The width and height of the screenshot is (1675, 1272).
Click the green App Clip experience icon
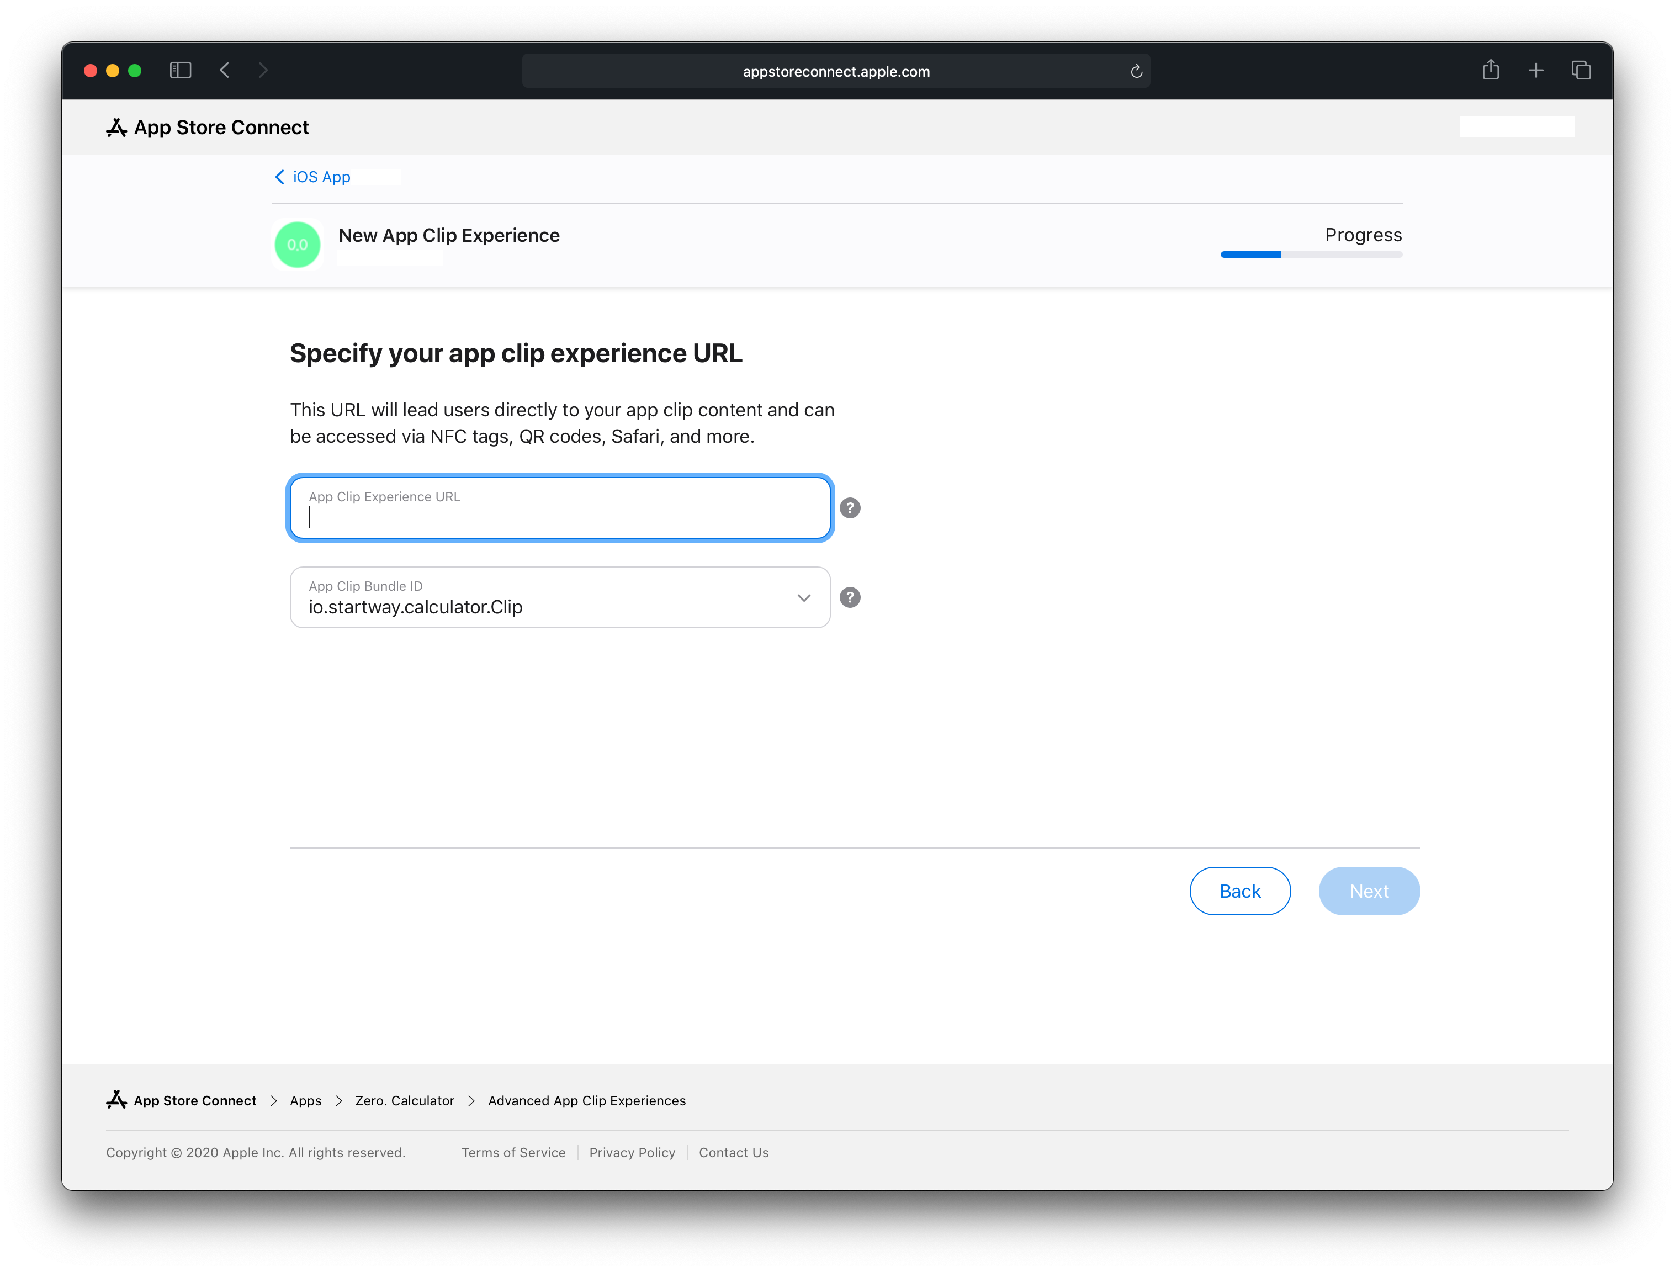point(297,244)
